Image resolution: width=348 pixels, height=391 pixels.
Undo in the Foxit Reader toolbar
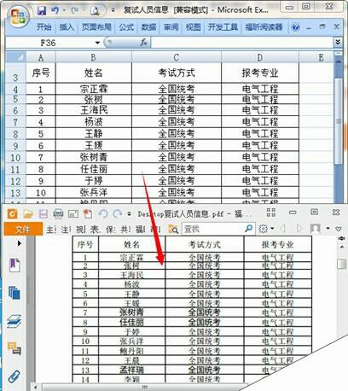[103, 213]
